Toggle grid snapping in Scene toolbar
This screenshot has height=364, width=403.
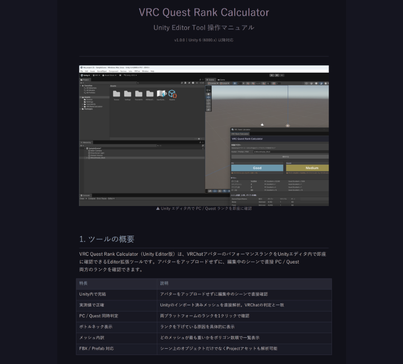click(x=234, y=83)
